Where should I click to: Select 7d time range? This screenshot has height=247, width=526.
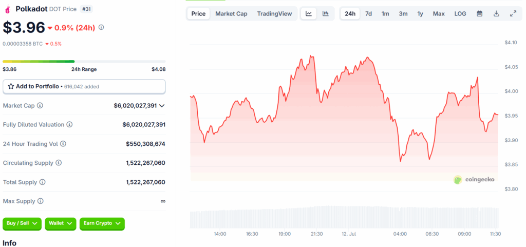pyautogui.click(x=368, y=14)
